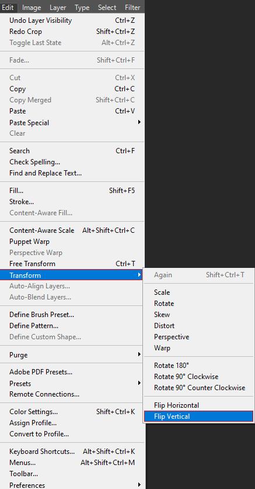Select Free Transform command
This screenshot has height=489, width=255.
72,264
